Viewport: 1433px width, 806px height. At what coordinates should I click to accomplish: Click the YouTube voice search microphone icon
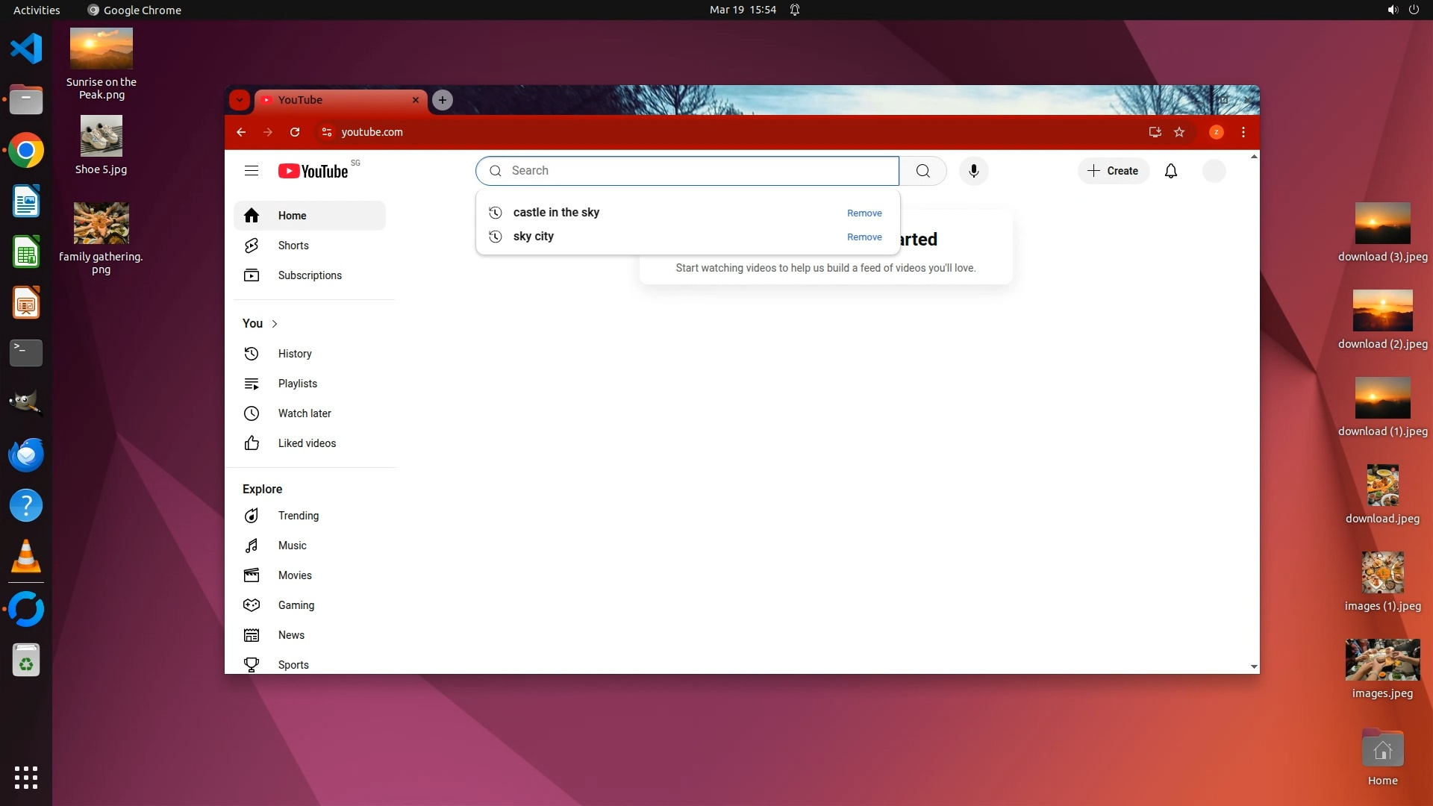pyautogui.click(x=973, y=171)
